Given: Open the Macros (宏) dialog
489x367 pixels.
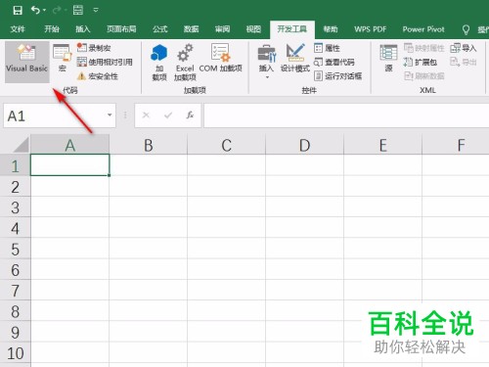Looking at the screenshot, I should (x=62, y=59).
